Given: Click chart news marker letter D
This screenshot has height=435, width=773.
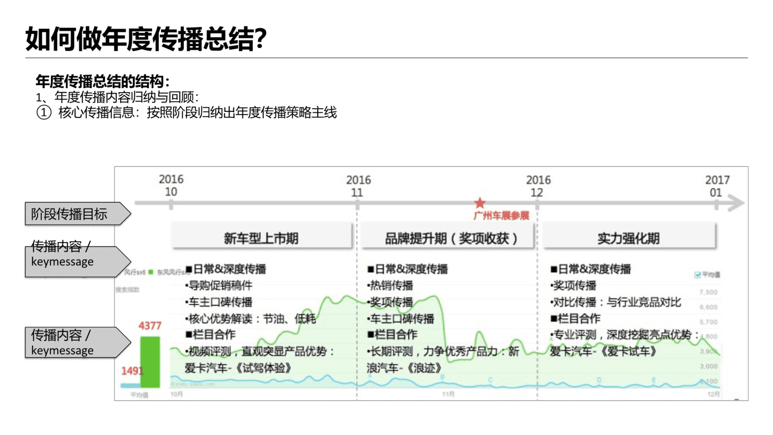Looking at the screenshot, I should (x=599, y=380).
